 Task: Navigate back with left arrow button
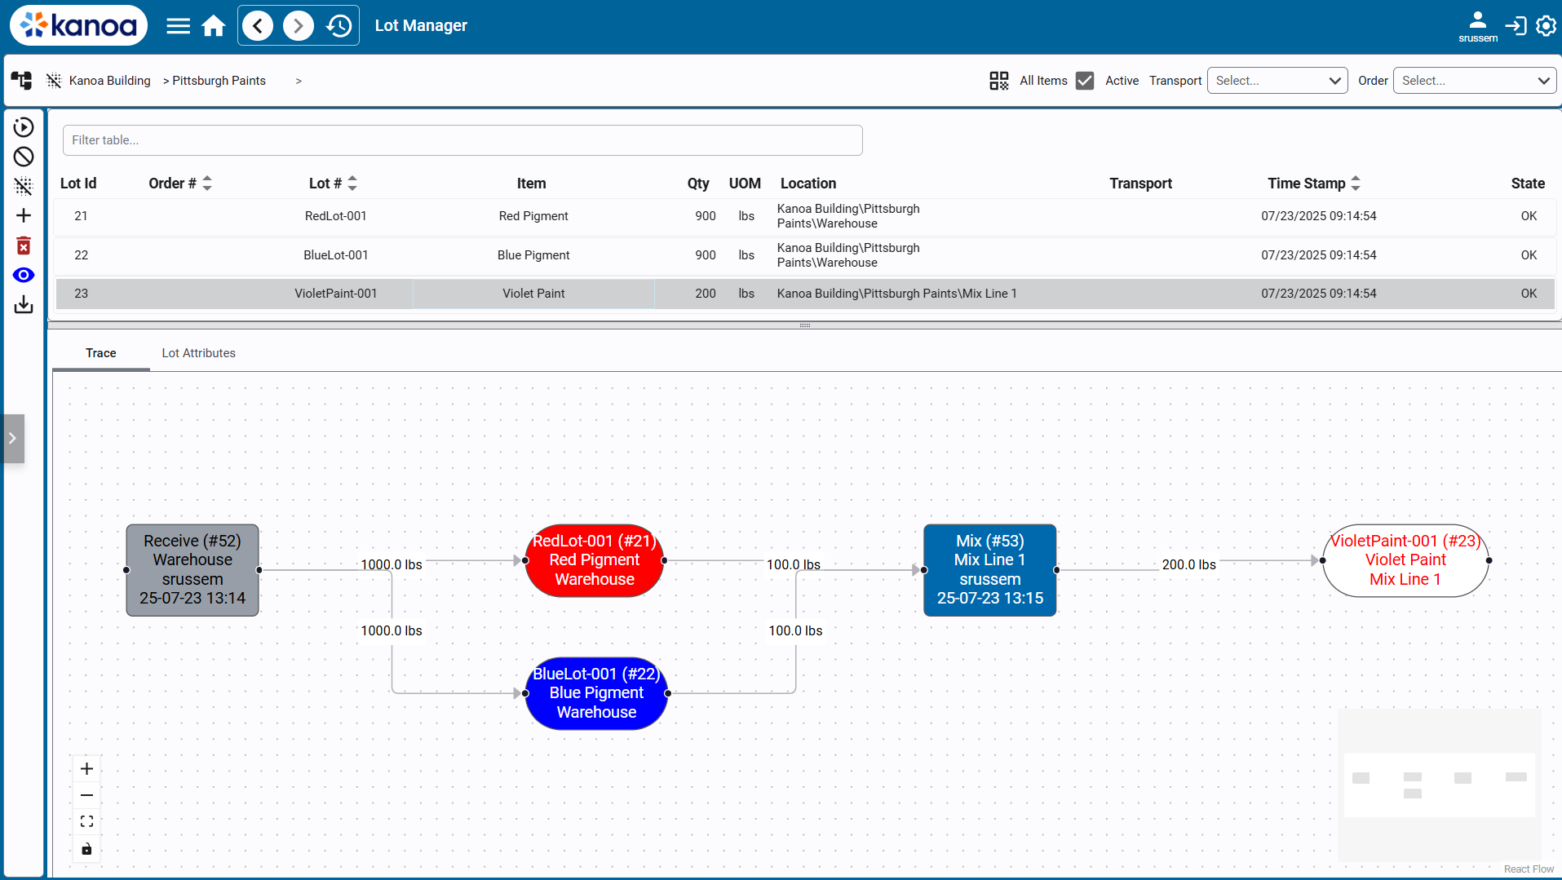click(258, 26)
